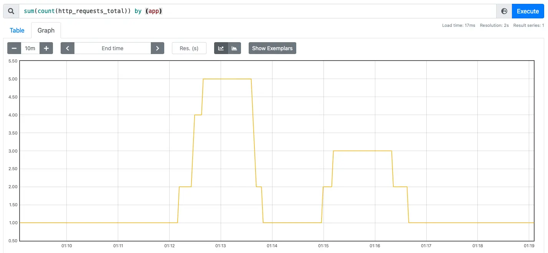Click the 01:19 x-axis time label
Screen dimensions: 548x253
pos(529,246)
